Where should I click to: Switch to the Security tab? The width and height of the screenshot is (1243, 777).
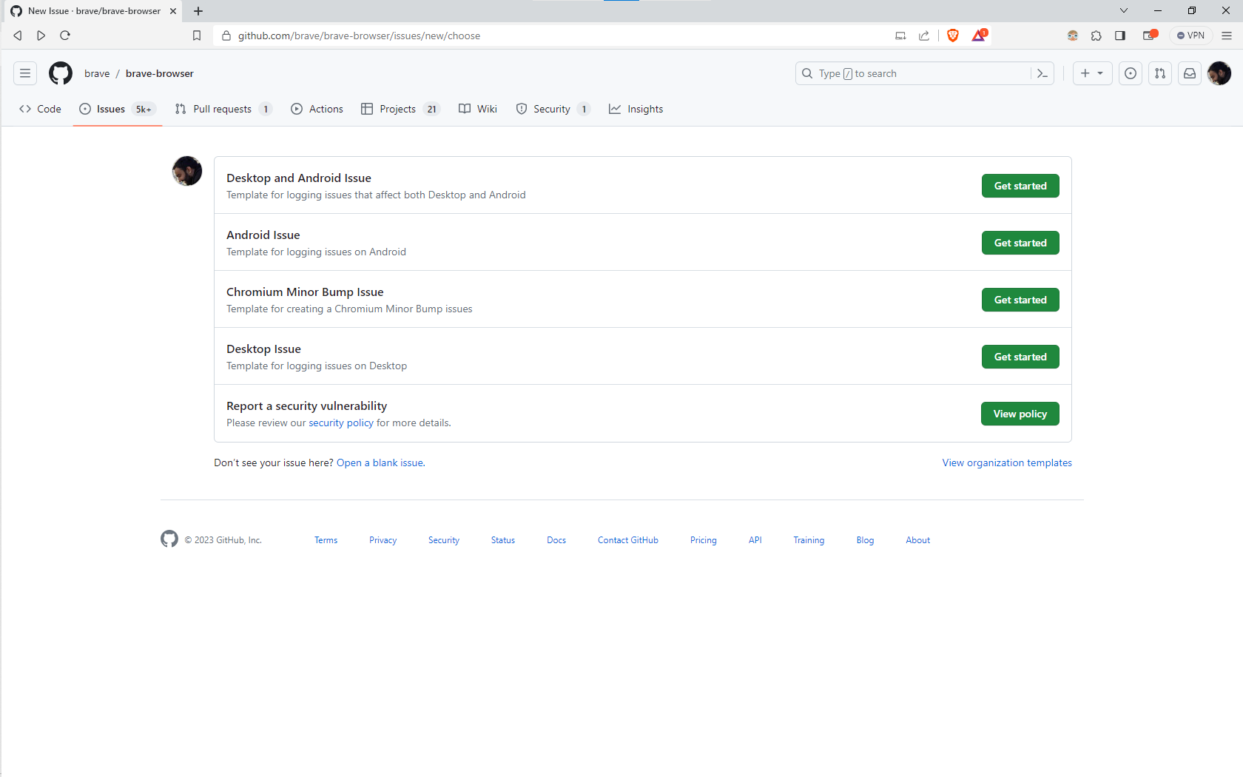(553, 109)
